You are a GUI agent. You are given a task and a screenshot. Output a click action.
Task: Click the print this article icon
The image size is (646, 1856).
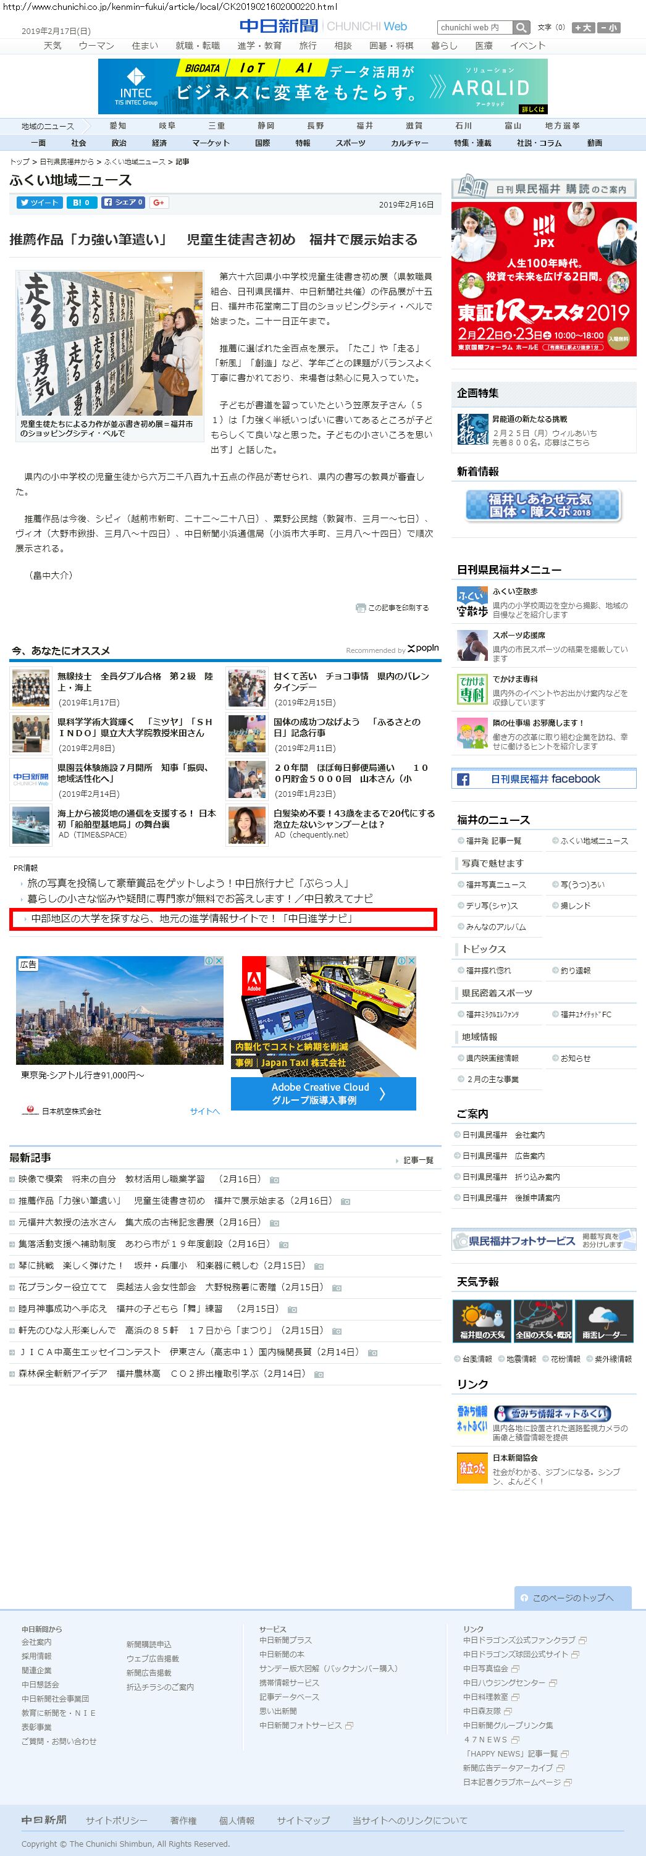coord(360,607)
